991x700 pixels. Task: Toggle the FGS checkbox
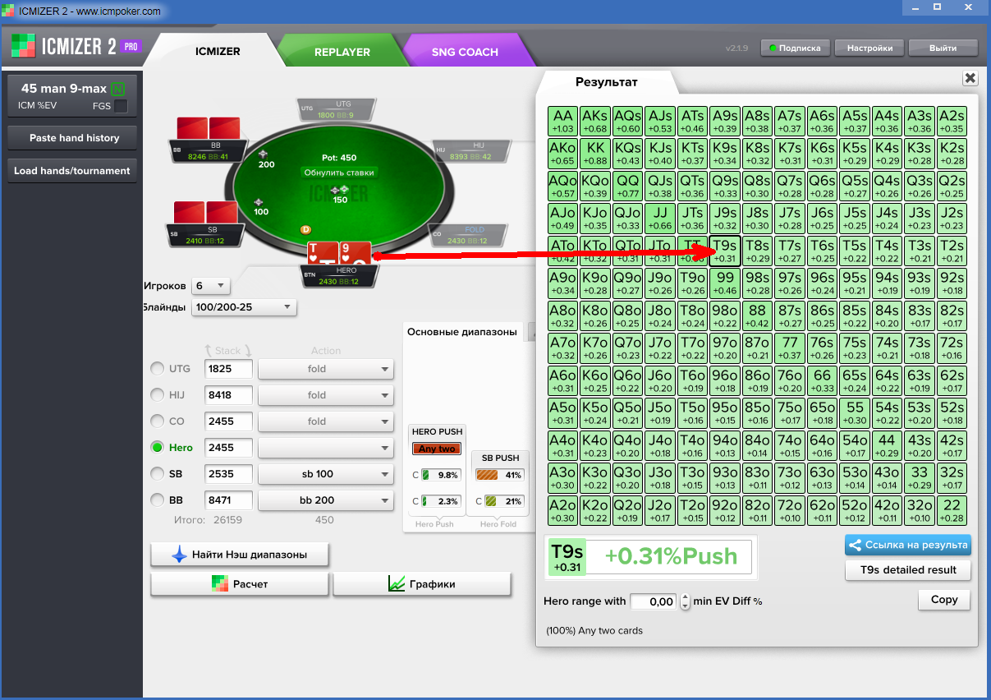click(121, 106)
